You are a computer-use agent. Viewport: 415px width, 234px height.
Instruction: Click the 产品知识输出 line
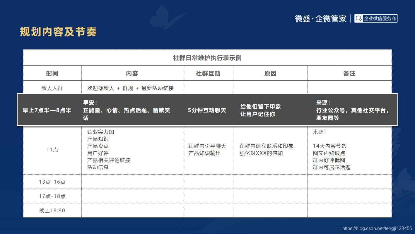[x=204, y=153]
